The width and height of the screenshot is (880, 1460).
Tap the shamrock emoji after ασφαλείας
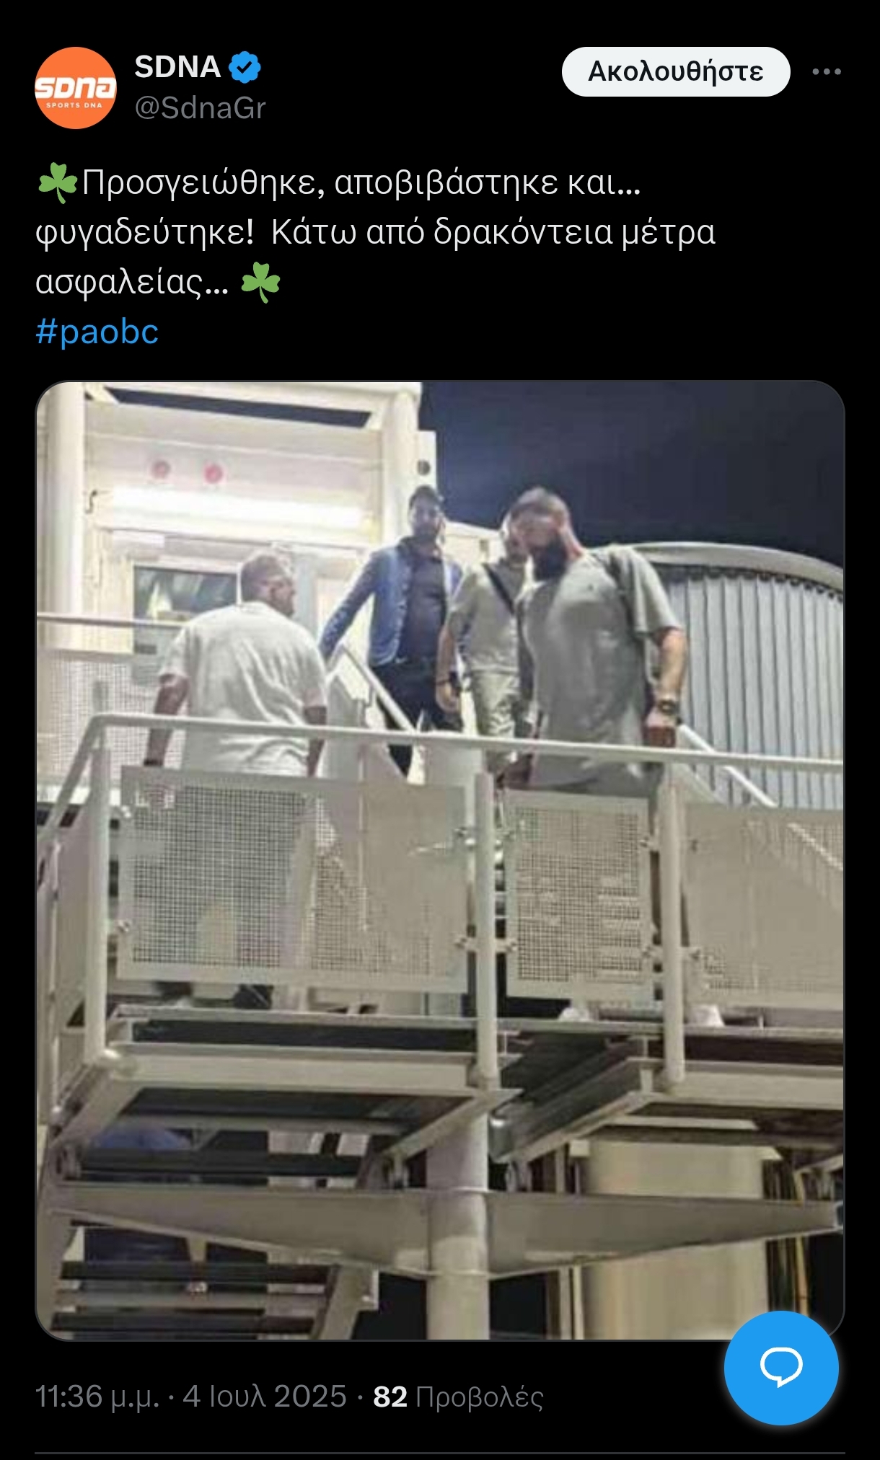pyautogui.click(x=260, y=282)
